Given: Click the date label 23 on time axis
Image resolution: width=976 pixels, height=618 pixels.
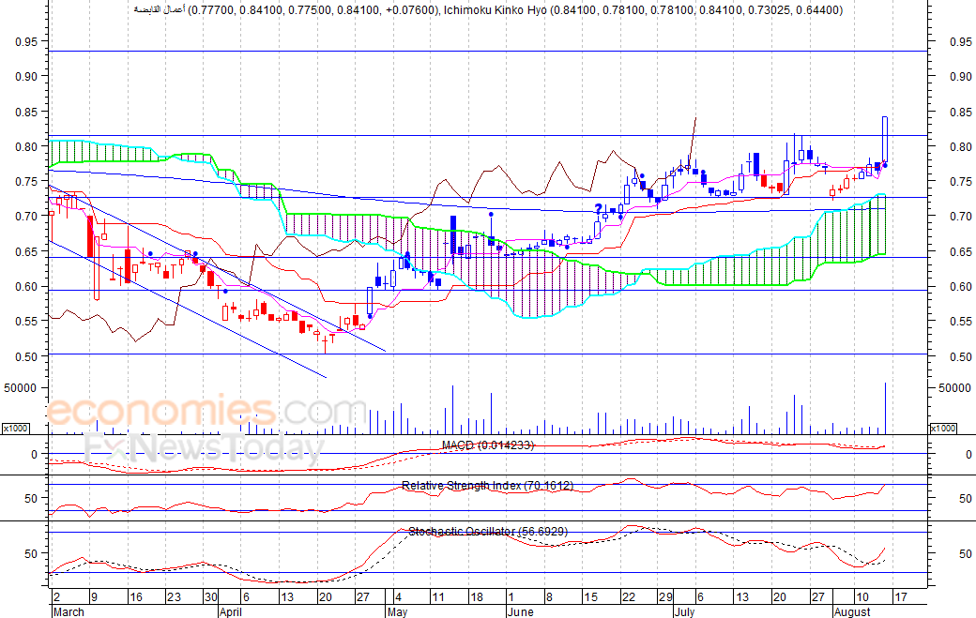Looking at the screenshot, I should pyautogui.click(x=174, y=597).
